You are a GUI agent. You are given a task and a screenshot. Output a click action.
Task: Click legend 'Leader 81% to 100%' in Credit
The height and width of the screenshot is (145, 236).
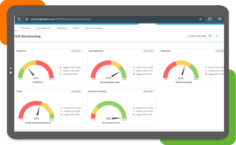(x=71, y=108)
